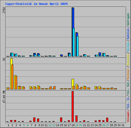Click green weekend day label "13"
Image resolution: width=131 pixels, height=128 pixels.
54,125
